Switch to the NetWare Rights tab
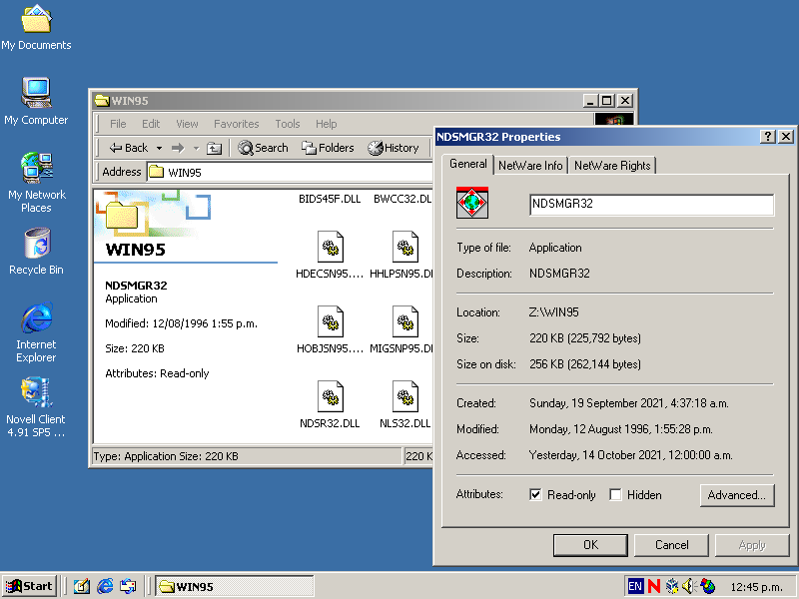This screenshot has height=599, width=799. [612, 166]
